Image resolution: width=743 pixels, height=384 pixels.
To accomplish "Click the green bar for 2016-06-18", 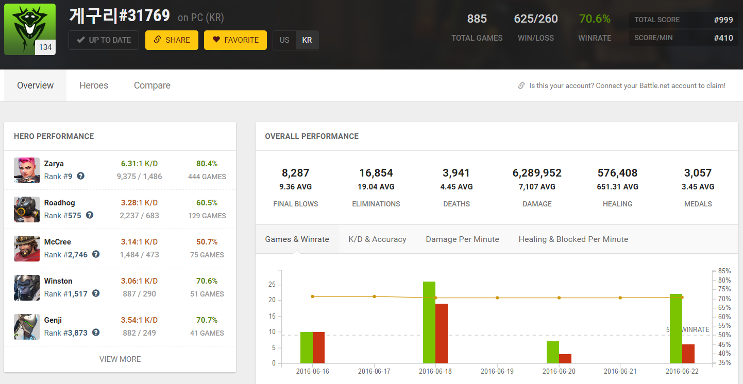I will click(429, 322).
